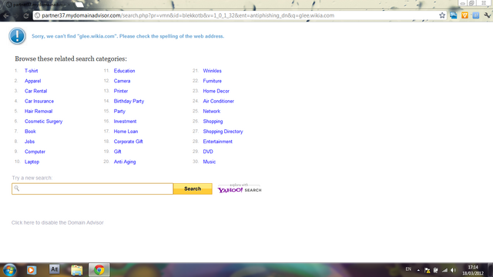The width and height of the screenshot is (493, 277).
Task: Select the Entertainment link
Action: (217, 142)
